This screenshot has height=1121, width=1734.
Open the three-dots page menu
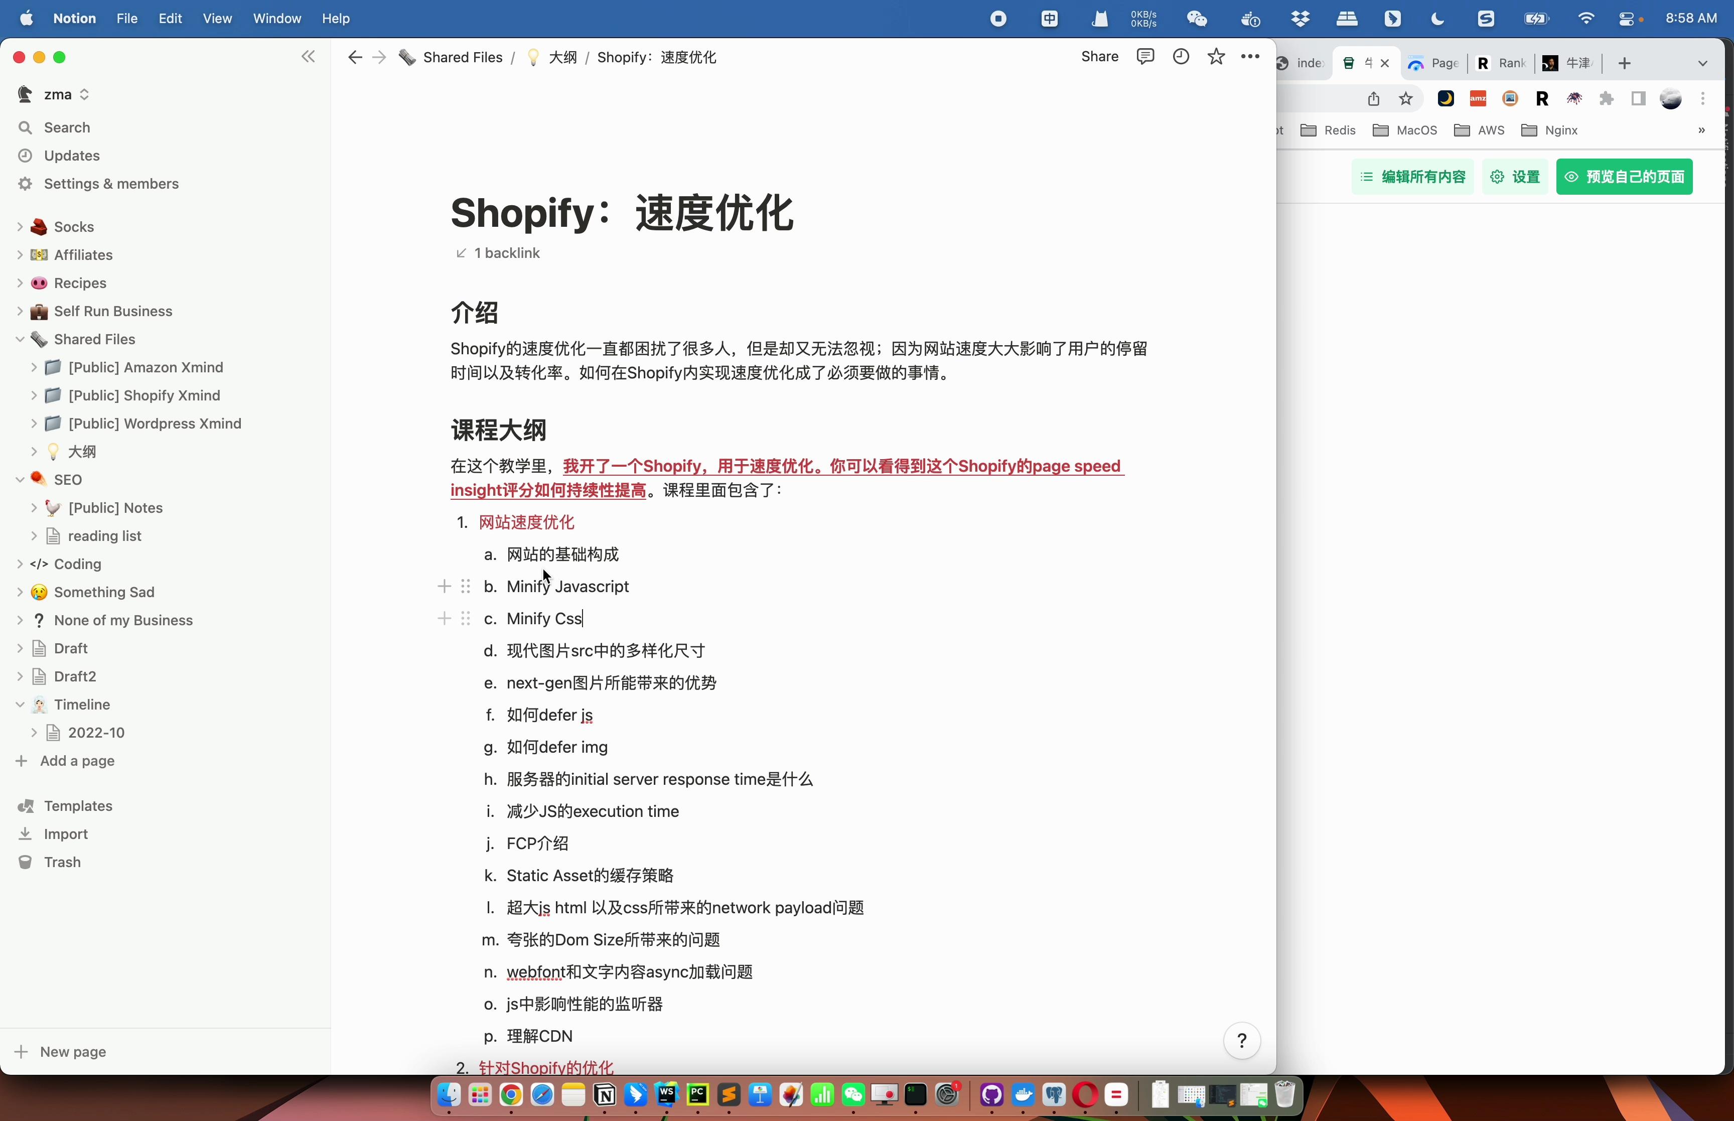[x=1250, y=57]
